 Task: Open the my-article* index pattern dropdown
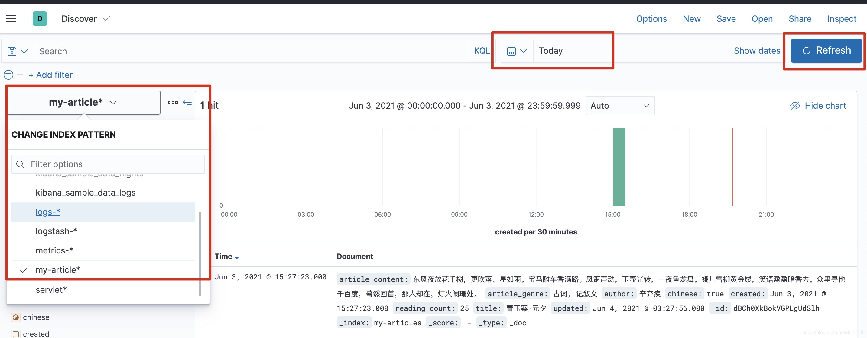83,102
